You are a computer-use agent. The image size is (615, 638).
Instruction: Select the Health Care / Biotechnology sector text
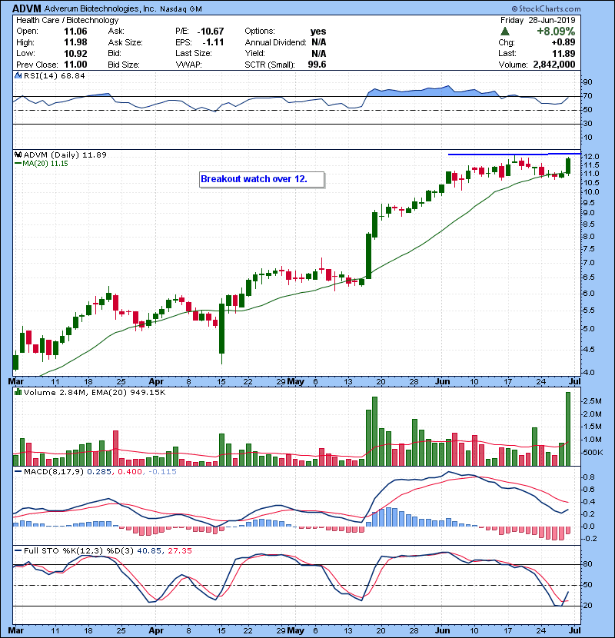pos(67,20)
